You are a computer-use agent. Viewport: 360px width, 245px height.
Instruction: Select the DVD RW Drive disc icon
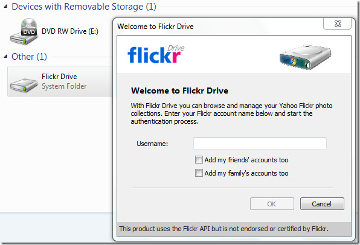(24, 31)
